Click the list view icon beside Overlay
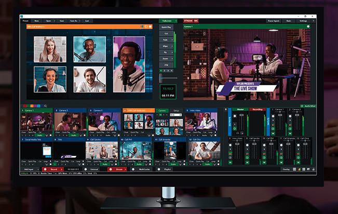The height and width of the screenshot is (214, 338). click(x=294, y=169)
